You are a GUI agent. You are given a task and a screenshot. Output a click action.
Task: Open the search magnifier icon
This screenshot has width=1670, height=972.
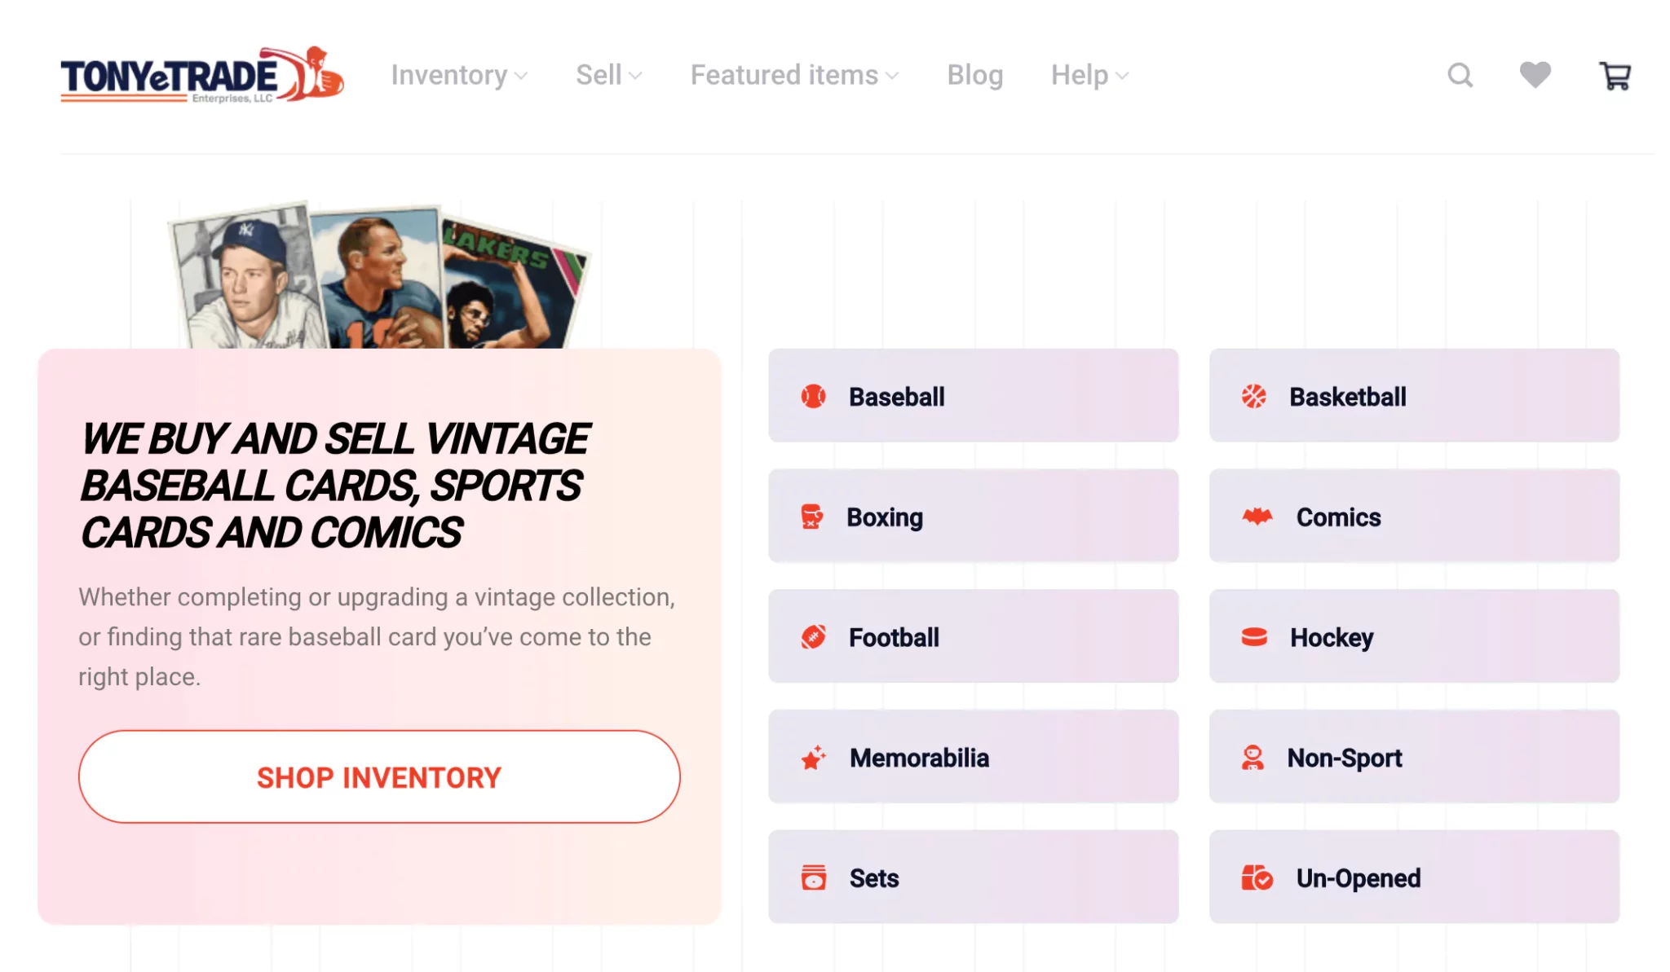pyautogui.click(x=1460, y=76)
